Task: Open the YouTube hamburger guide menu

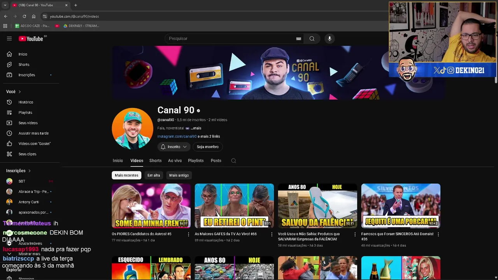Action: 9,38
